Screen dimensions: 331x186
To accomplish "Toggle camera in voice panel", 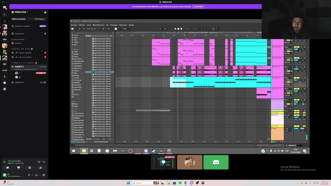I will tap(7, 168).
